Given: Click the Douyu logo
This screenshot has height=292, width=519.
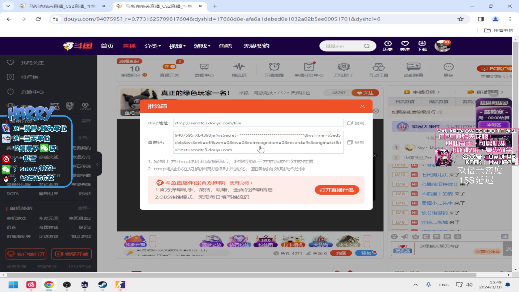Looking at the screenshot, I should pos(78,46).
